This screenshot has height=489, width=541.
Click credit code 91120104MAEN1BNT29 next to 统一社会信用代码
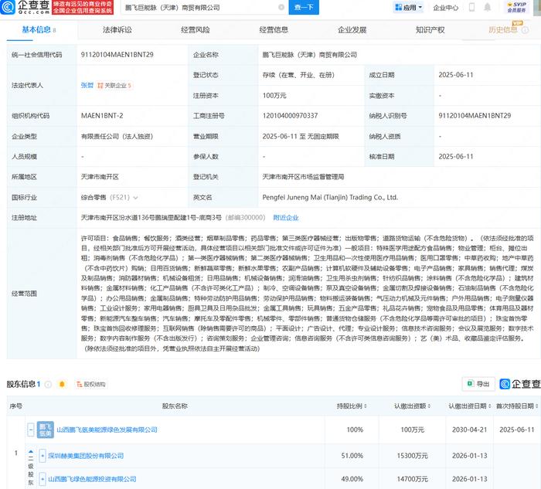[117, 55]
